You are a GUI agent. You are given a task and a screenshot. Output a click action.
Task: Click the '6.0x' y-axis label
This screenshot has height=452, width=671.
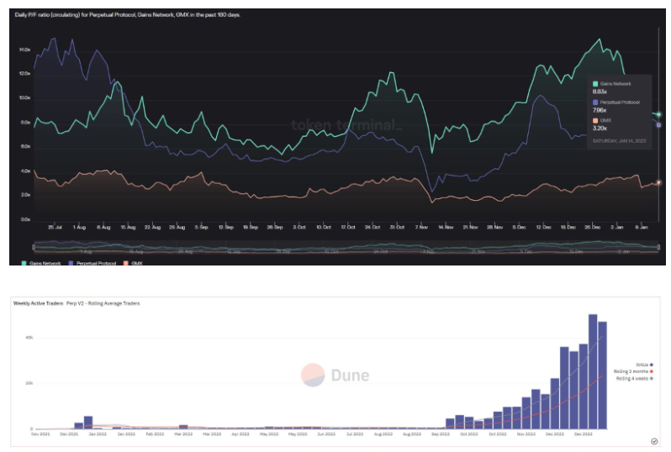[25, 146]
